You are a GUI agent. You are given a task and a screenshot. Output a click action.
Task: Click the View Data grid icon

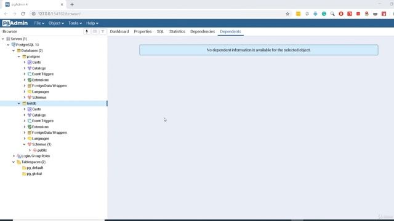coord(95,31)
